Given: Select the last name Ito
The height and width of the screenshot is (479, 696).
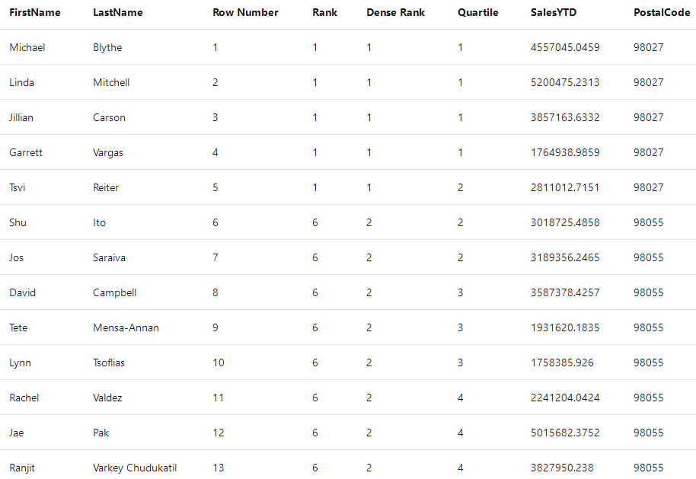Looking at the screenshot, I should [x=100, y=223].
